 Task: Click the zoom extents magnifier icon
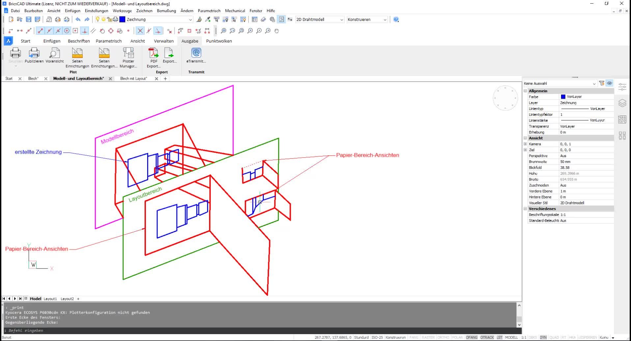pos(224,31)
